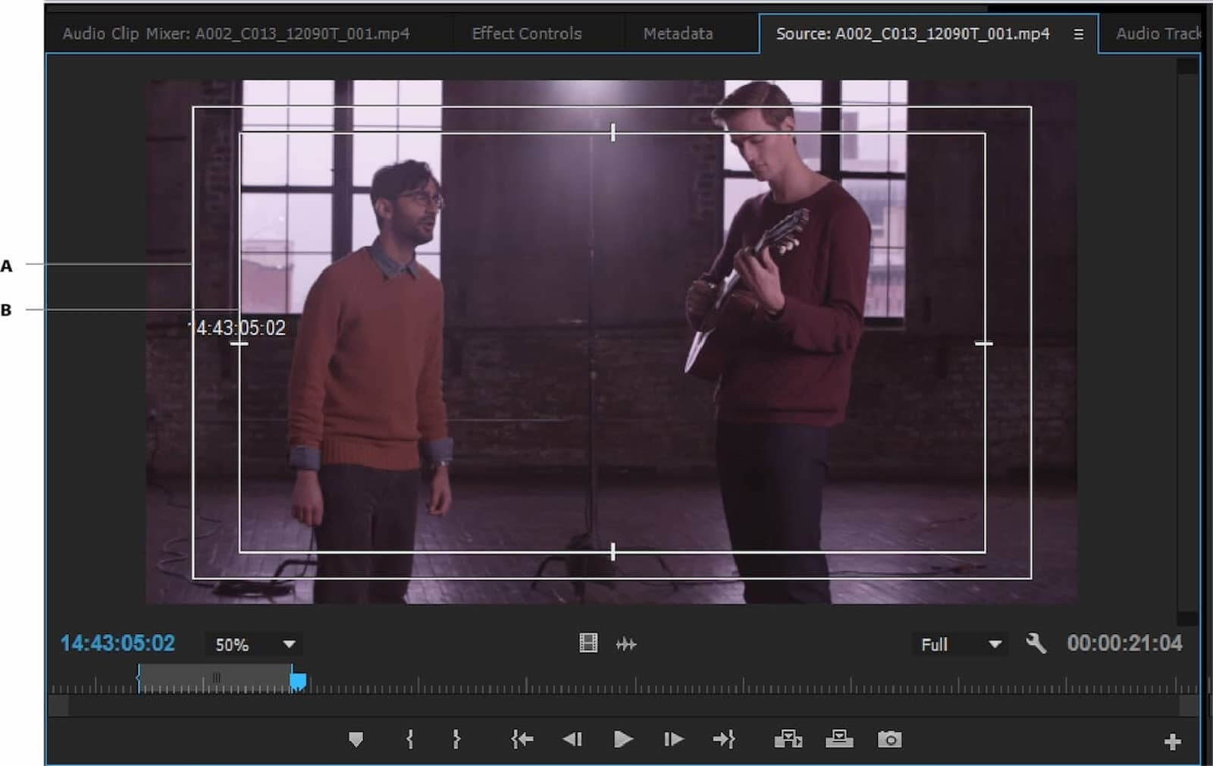Viewport: 1213px width, 766px height.
Task: Step back one frame
Action: 572,739
